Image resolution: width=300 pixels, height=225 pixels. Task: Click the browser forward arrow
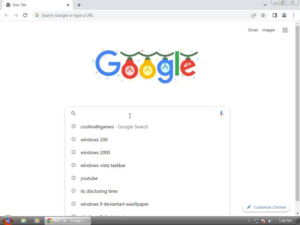[16, 15]
